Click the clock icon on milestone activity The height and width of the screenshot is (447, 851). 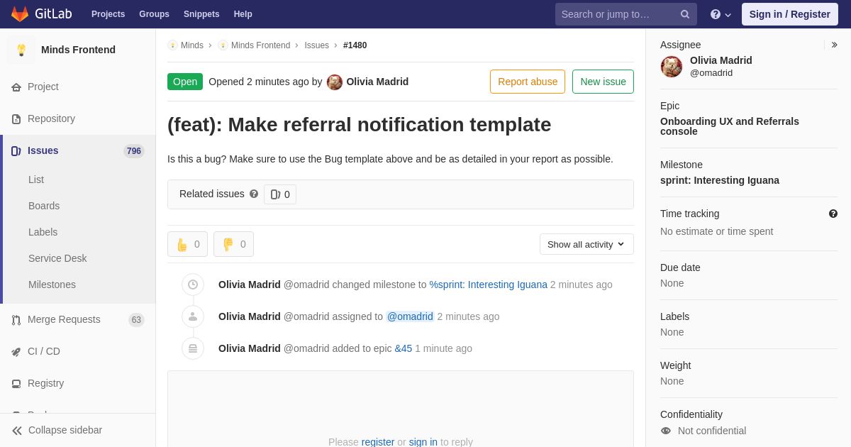tap(193, 285)
